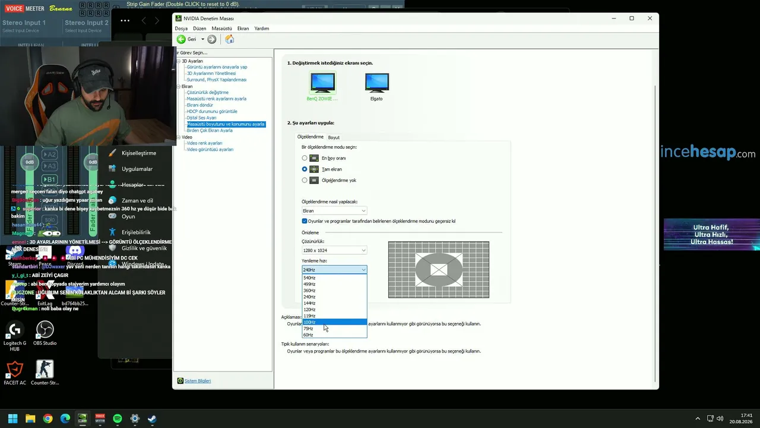This screenshot has height=428, width=760.
Task: Open Voicemeeter from the taskbar
Action: pos(100,418)
